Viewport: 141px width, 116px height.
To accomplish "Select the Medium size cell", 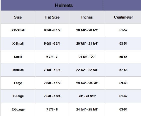I will 18,70.
